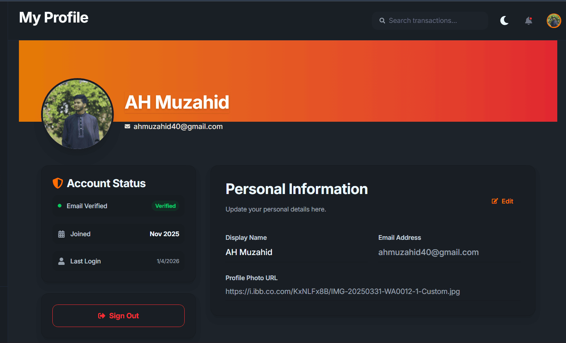Focus the Search transactions field
Image resolution: width=566 pixels, height=343 pixels.
point(430,21)
